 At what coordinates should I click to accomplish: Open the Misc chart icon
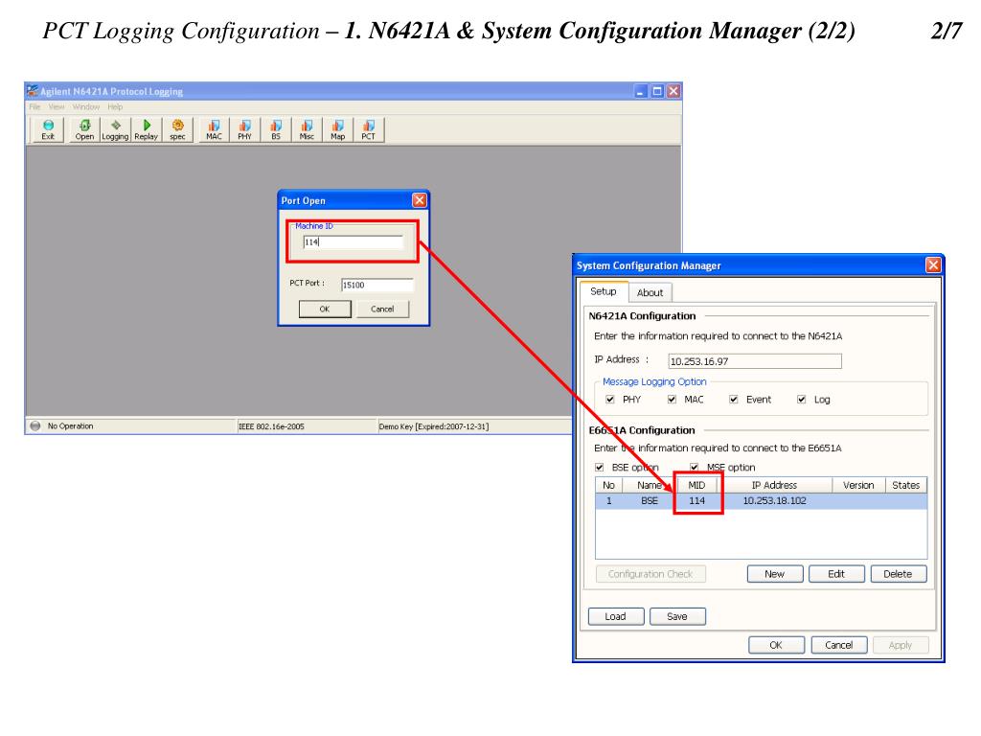point(307,129)
